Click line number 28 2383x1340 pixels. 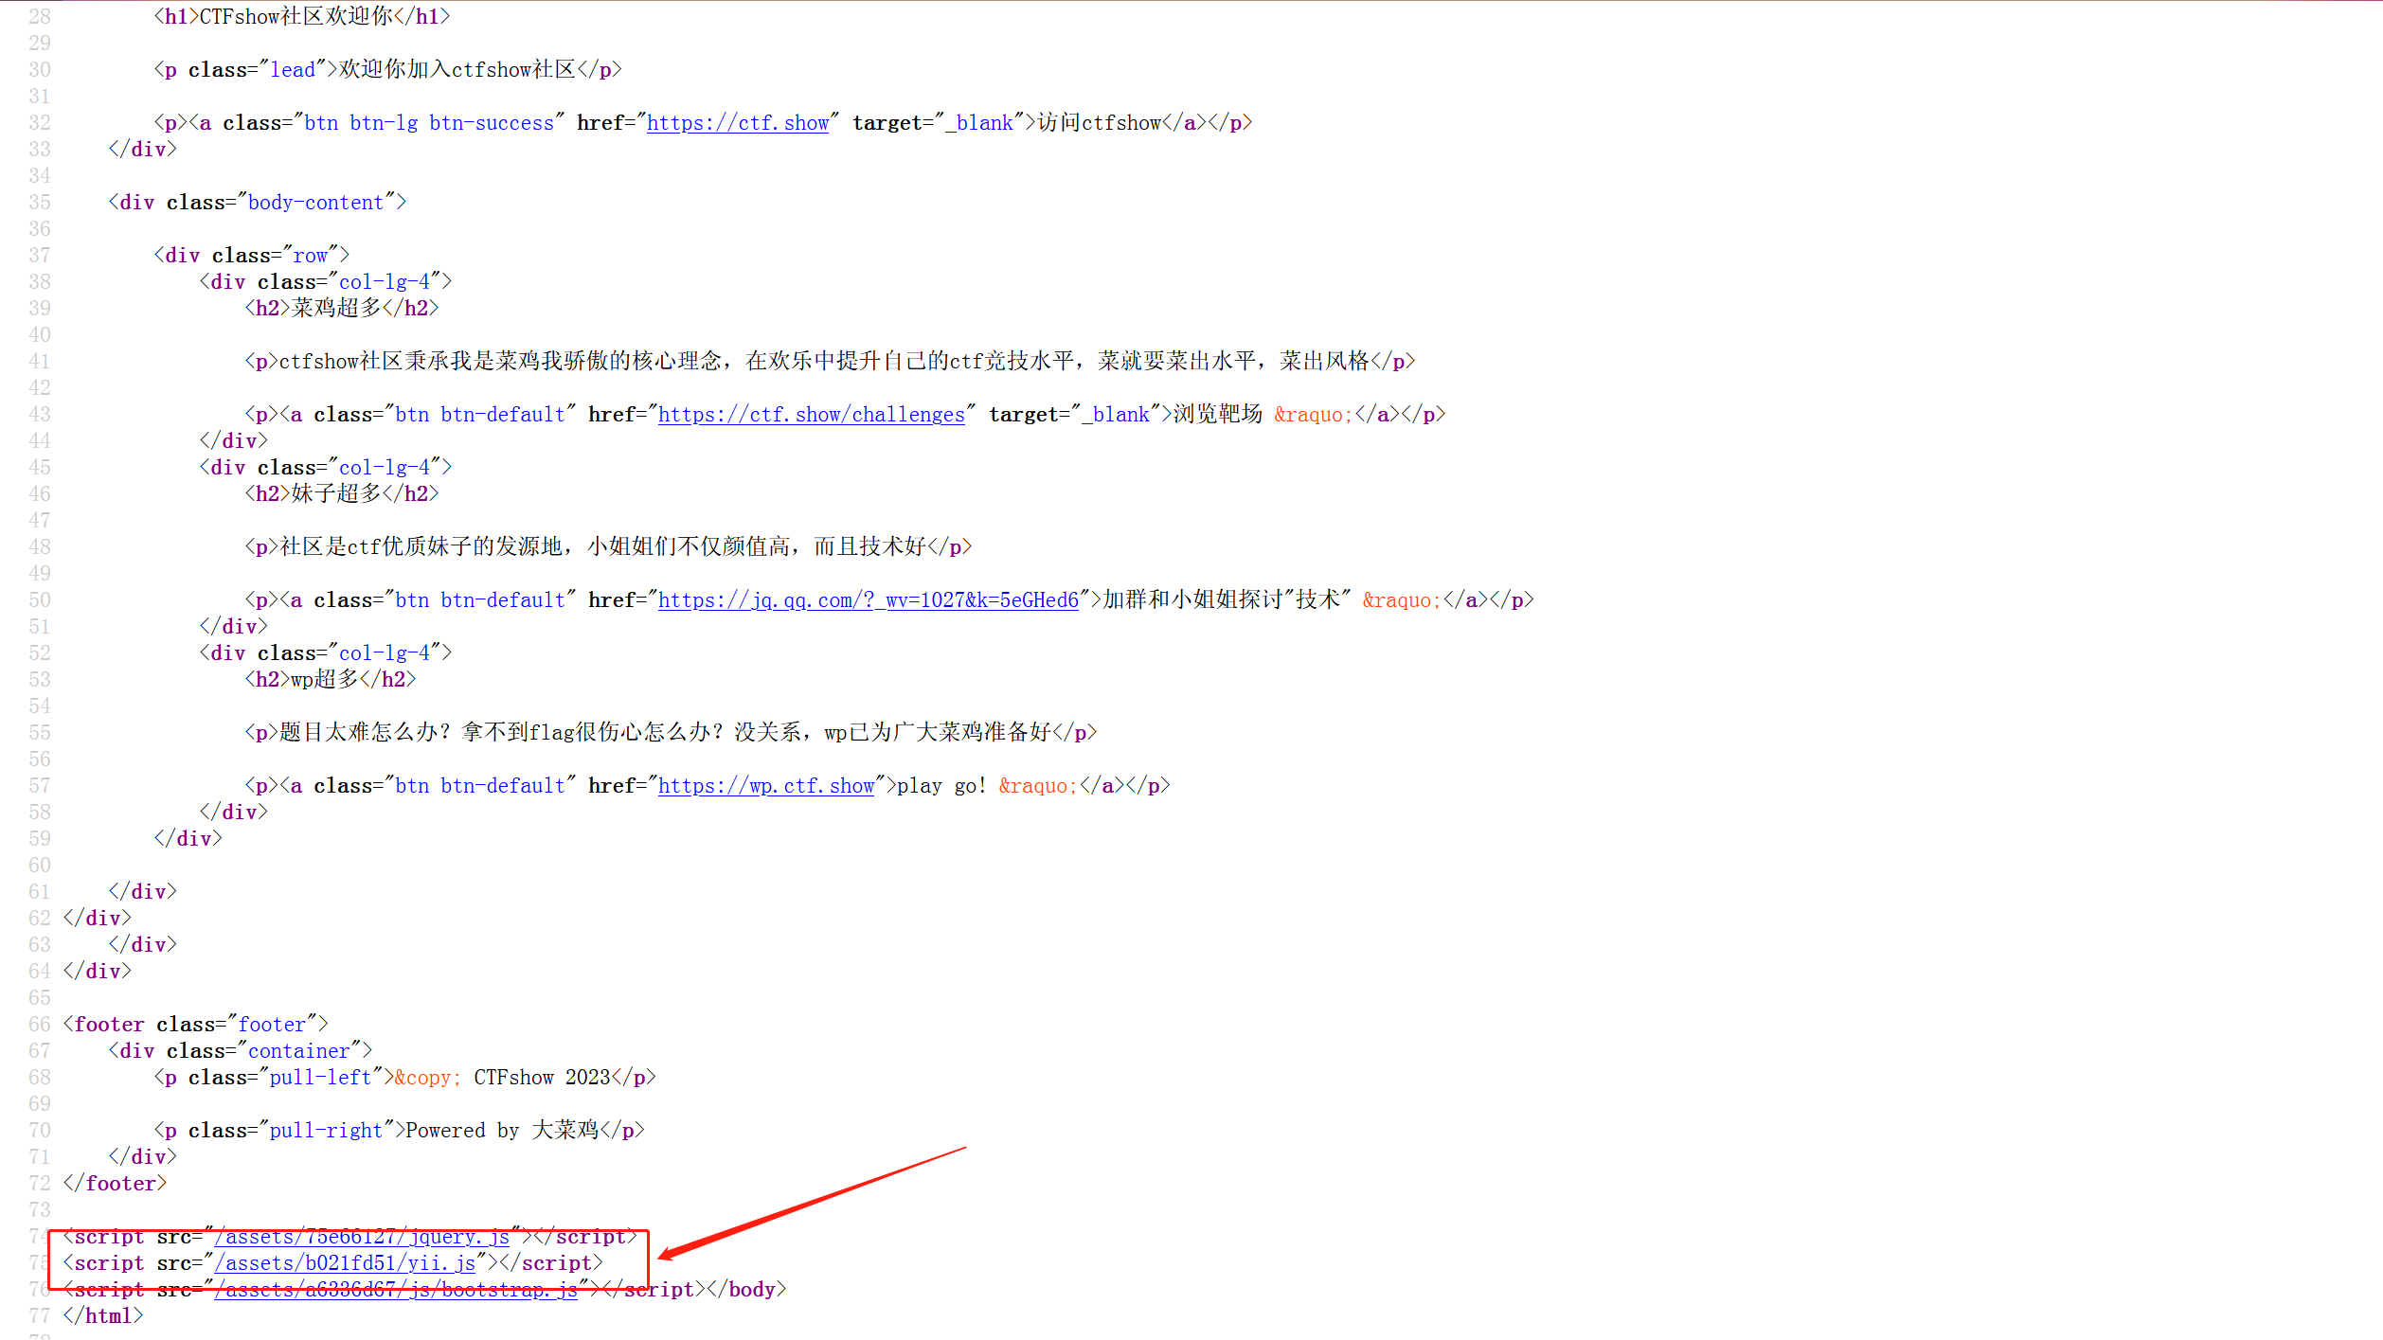point(40,17)
